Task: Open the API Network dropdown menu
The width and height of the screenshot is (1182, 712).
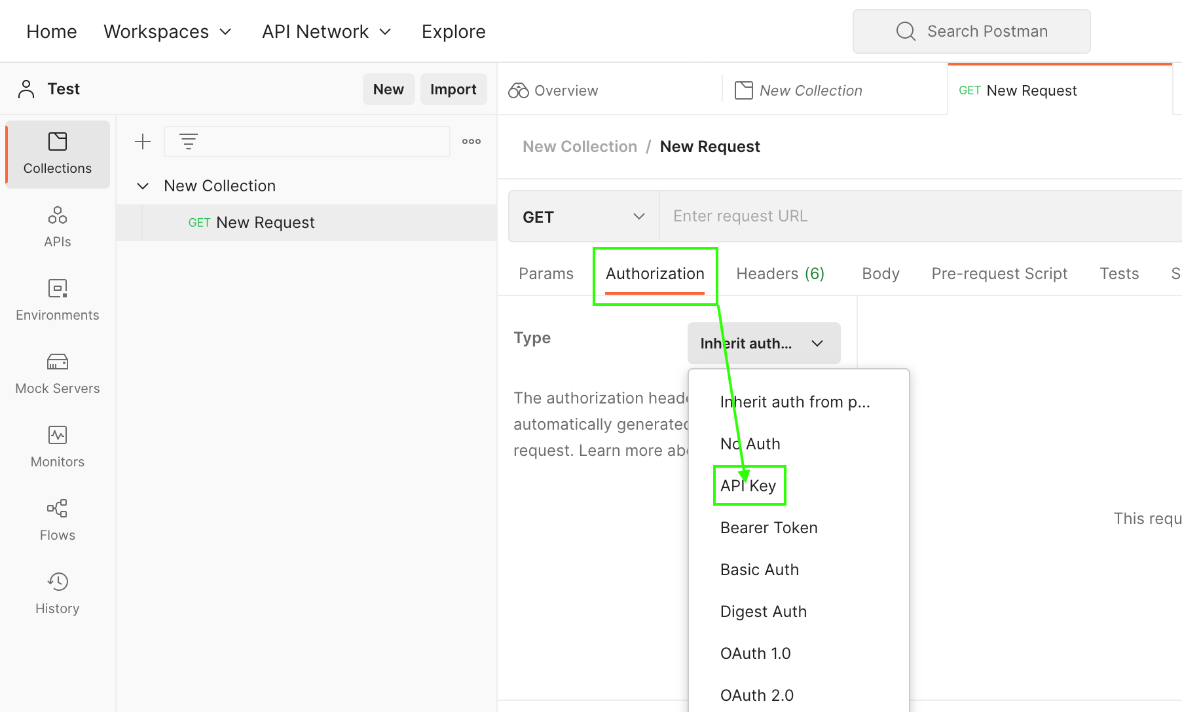Action: point(327,31)
